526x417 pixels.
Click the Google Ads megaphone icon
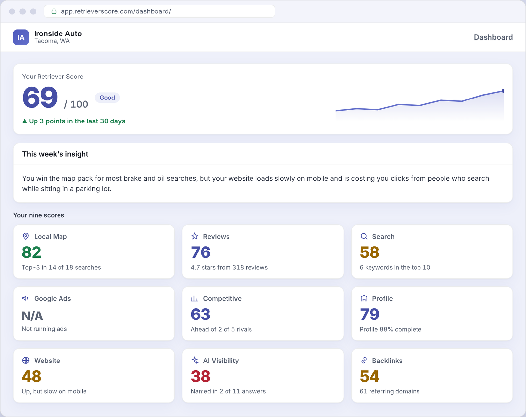[26, 298]
